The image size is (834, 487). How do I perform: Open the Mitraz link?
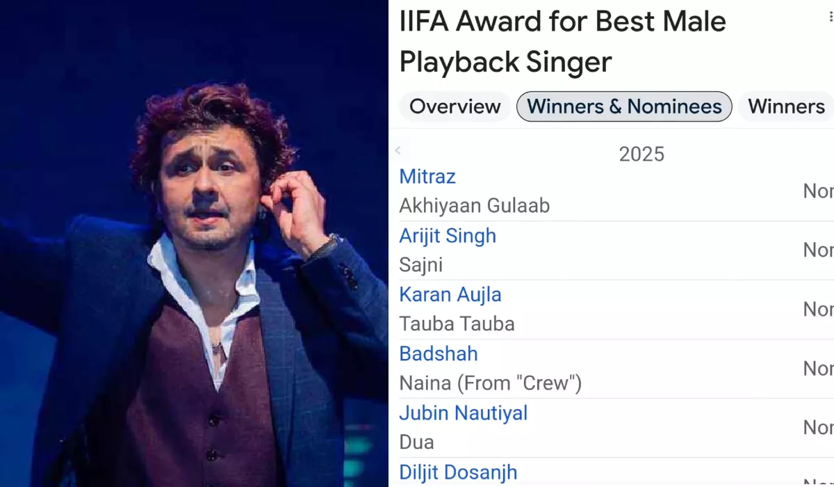(x=427, y=177)
